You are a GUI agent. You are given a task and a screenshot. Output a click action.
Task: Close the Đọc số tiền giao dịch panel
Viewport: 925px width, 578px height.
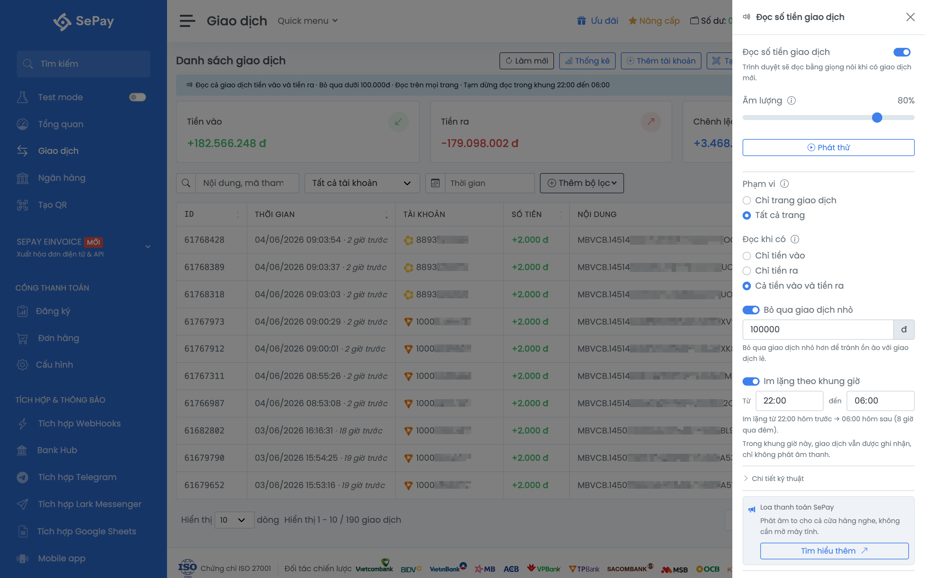pyautogui.click(x=910, y=17)
